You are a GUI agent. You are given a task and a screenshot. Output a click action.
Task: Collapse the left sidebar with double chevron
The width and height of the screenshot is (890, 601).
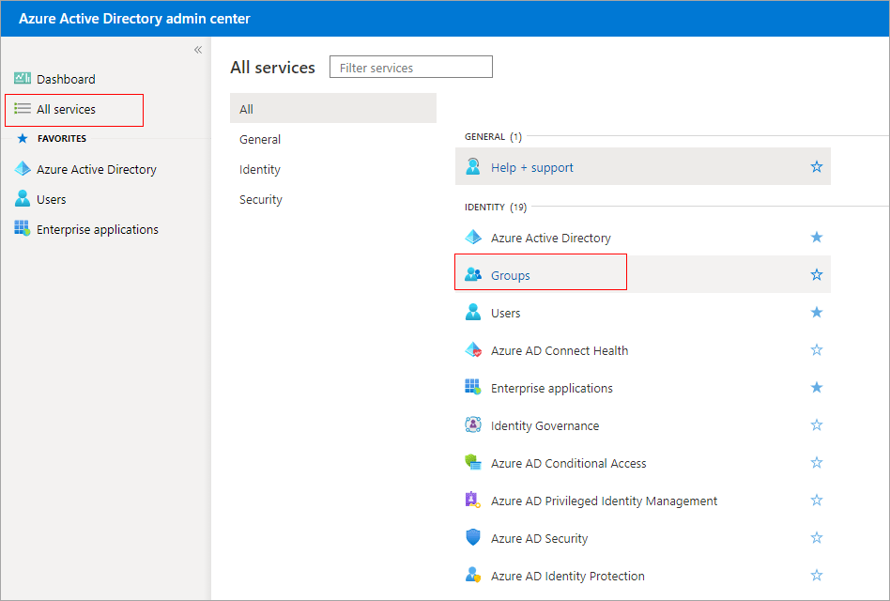[198, 50]
